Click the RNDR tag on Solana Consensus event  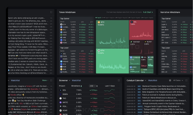click(x=140, y=112)
